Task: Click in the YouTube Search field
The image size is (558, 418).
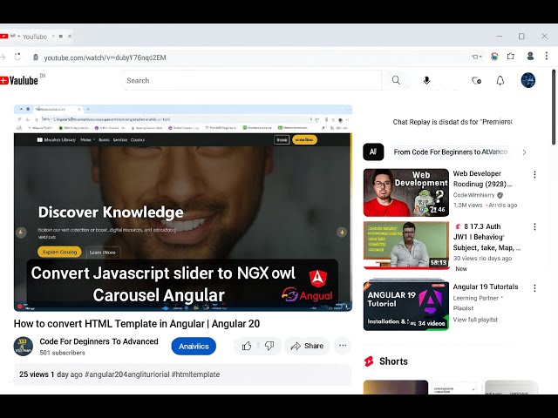Action: [x=253, y=81]
